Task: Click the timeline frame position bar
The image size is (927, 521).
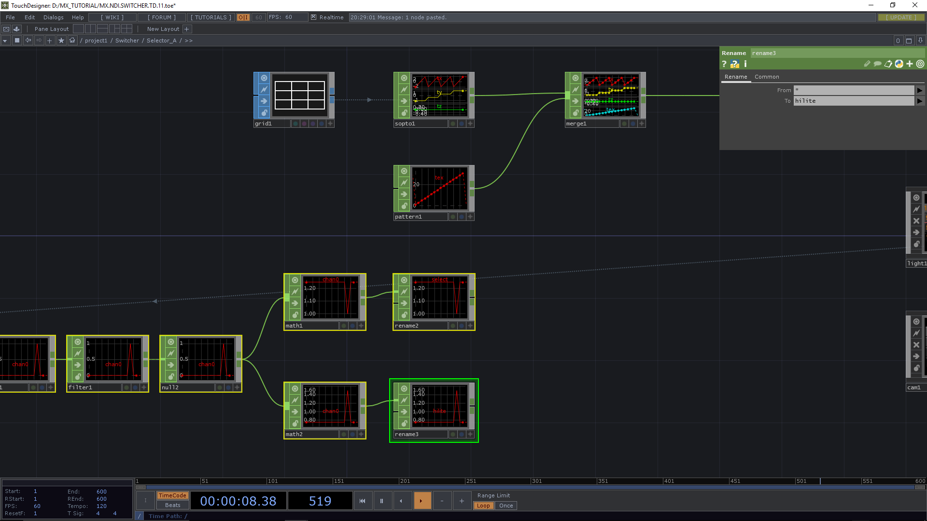Action: (531, 481)
